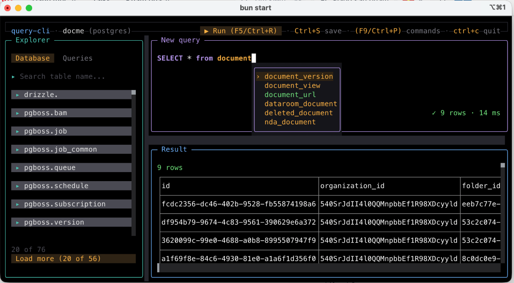
Task: Click the Run (F5/Ctrl+R) button
Action: pos(241,31)
